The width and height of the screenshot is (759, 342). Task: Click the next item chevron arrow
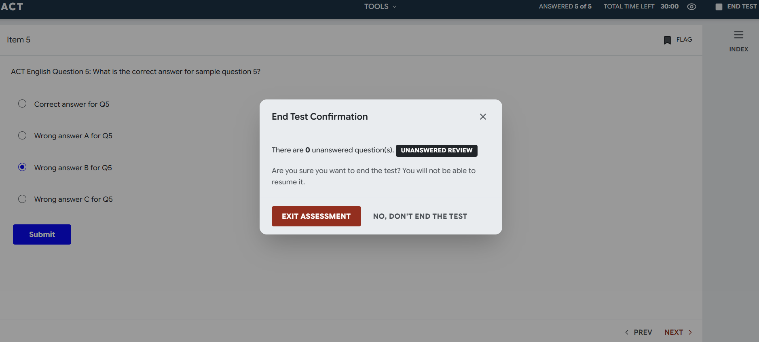tap(690, 332)
